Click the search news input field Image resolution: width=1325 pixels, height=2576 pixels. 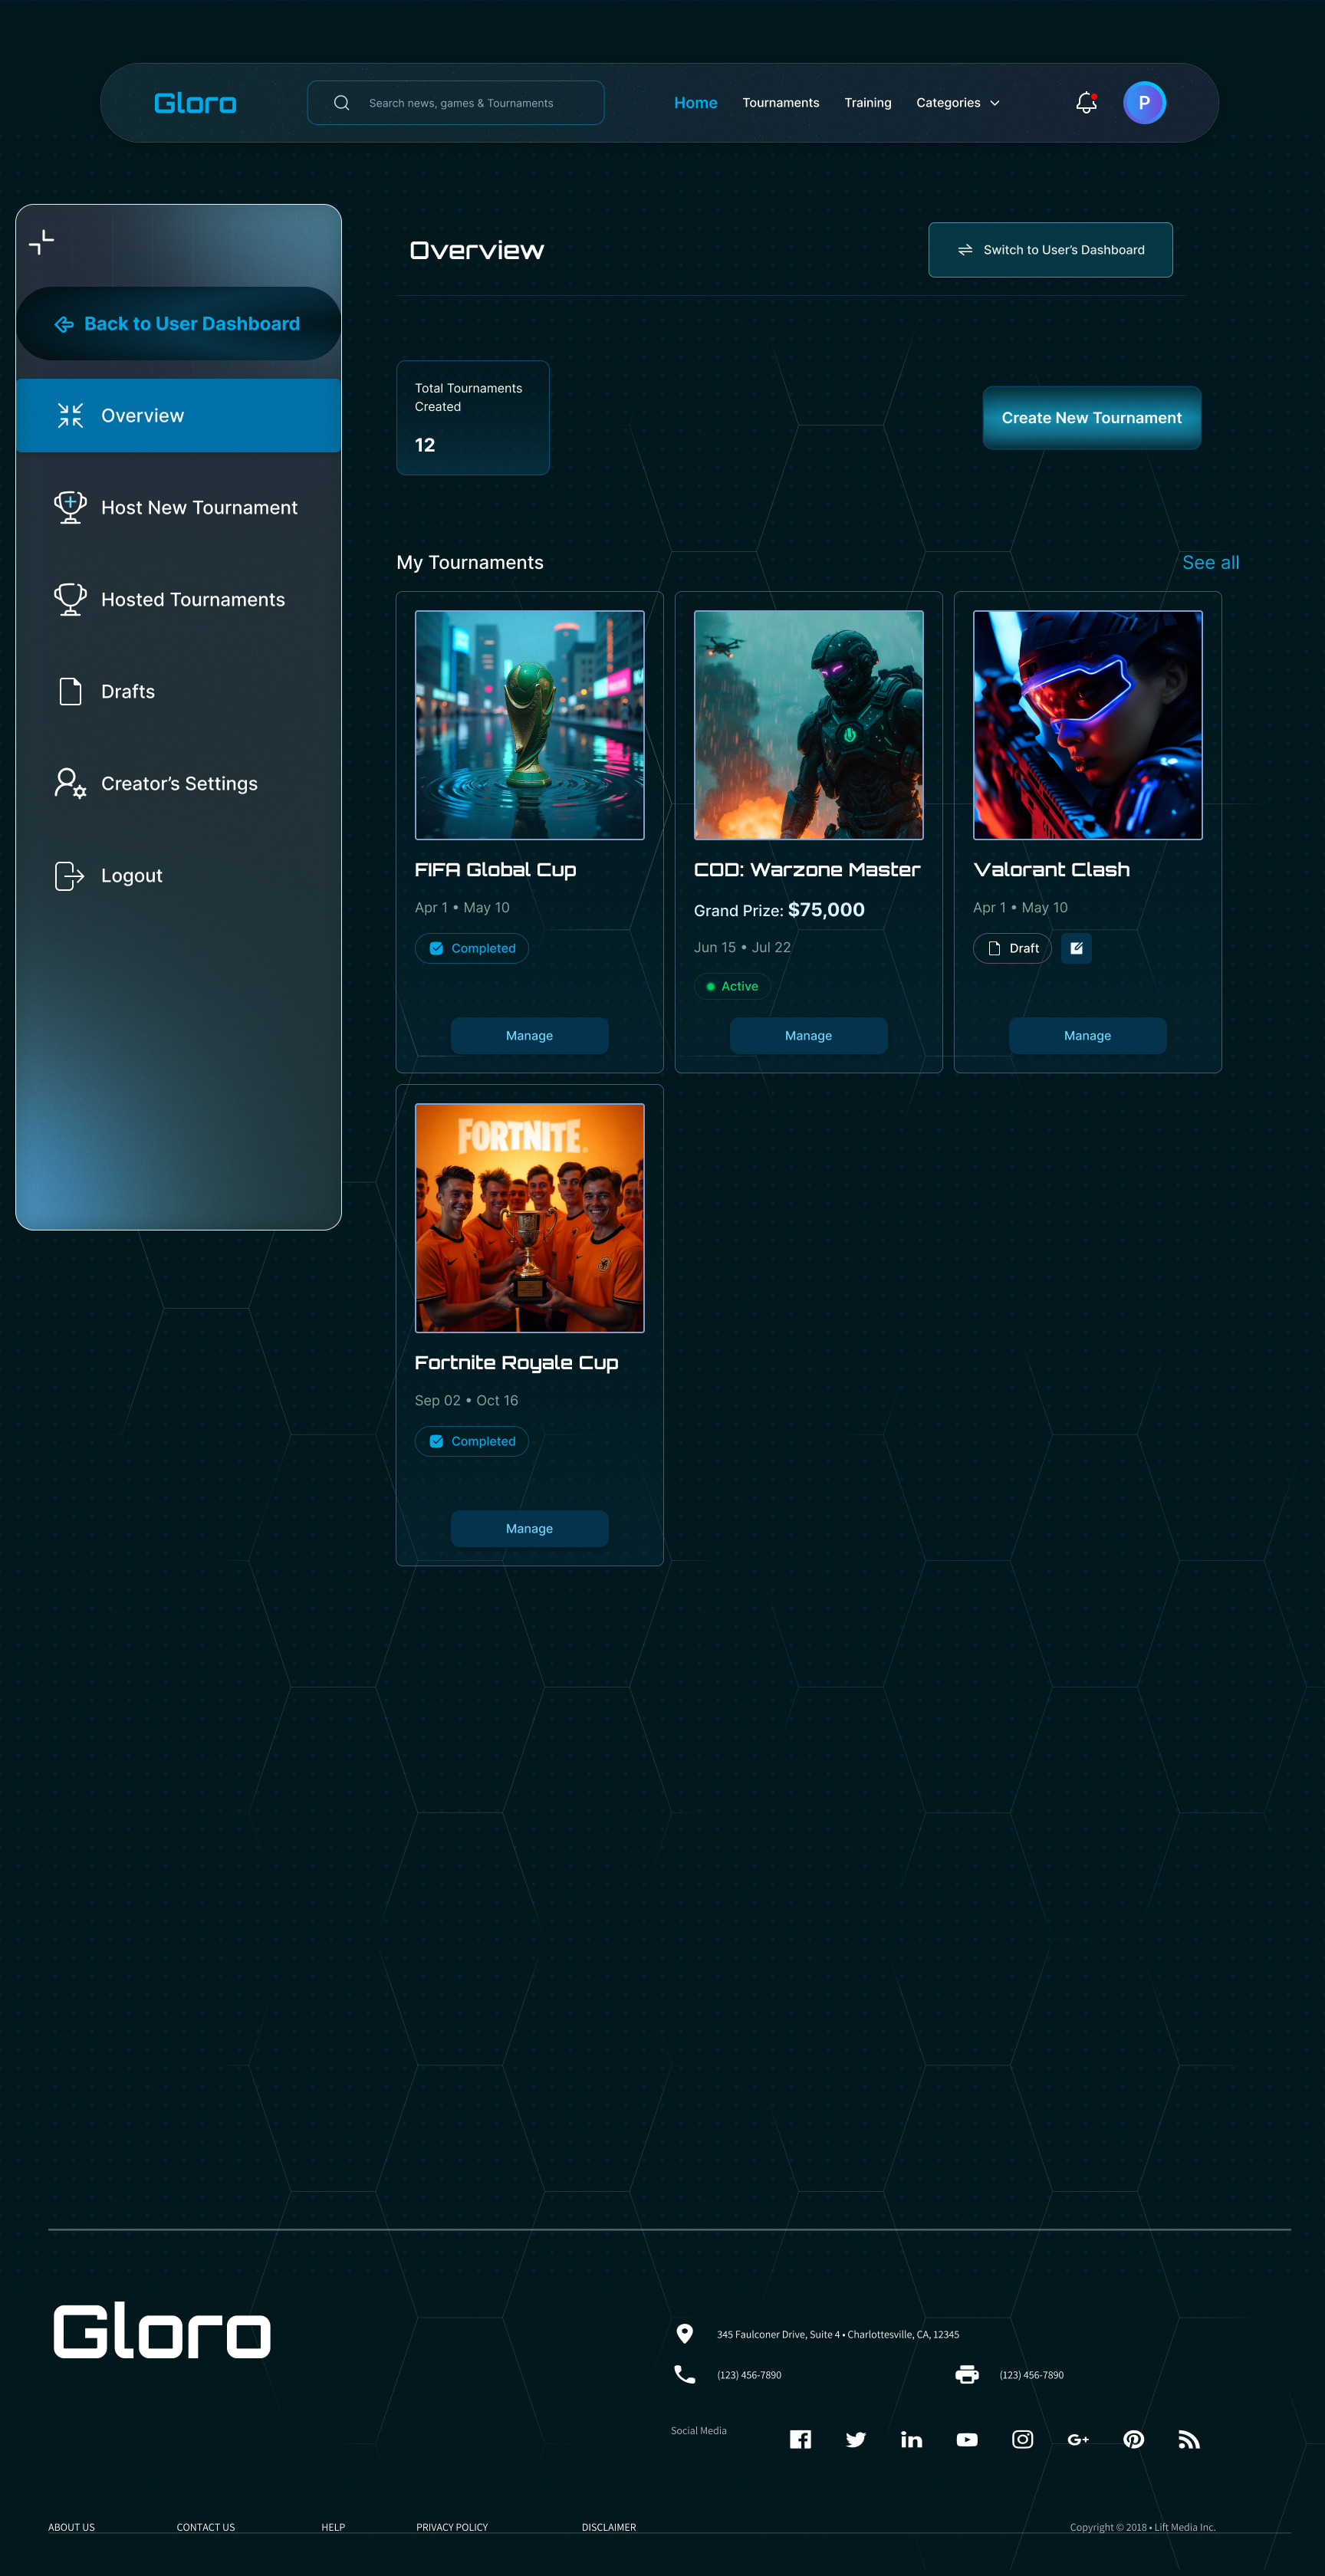tap(455, 103)
